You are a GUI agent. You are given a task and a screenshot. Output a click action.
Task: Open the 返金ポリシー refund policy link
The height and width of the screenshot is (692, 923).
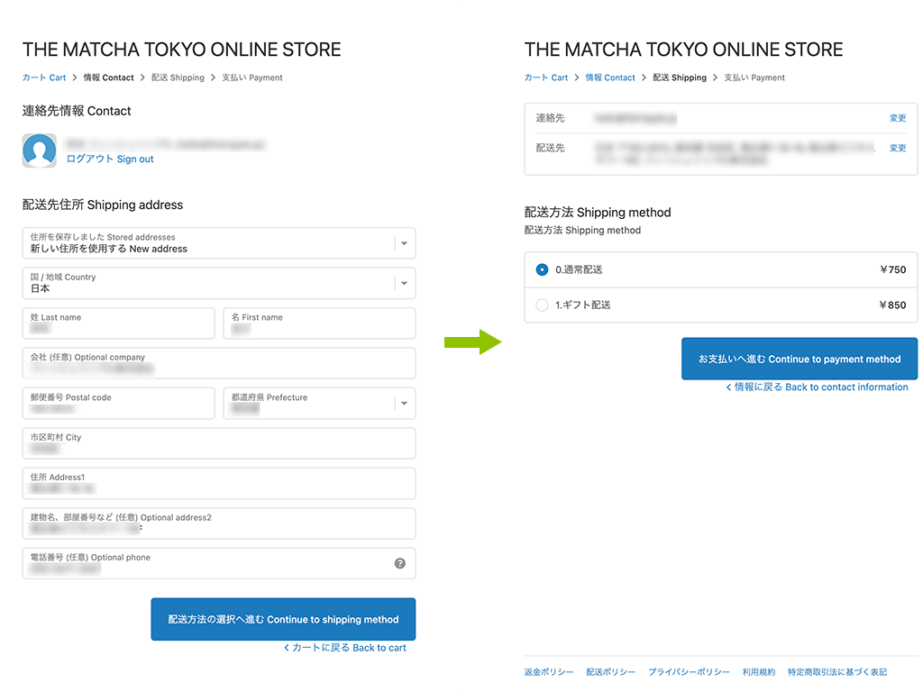click(x=549, y=672)
